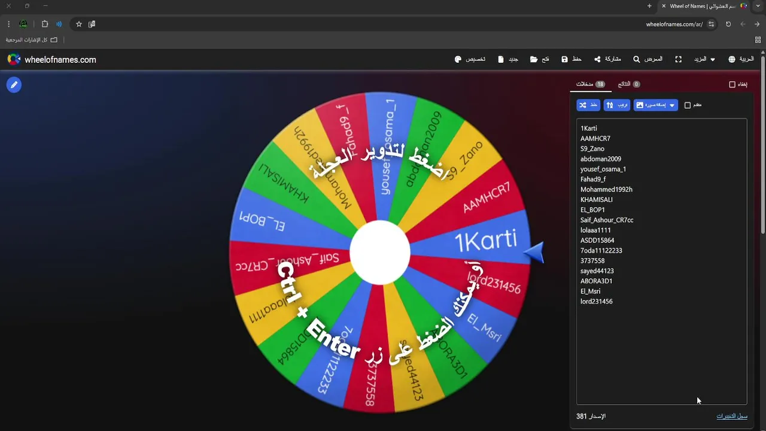
Task: Open the site information icon beside URL
Action: [x=711, y=24]
